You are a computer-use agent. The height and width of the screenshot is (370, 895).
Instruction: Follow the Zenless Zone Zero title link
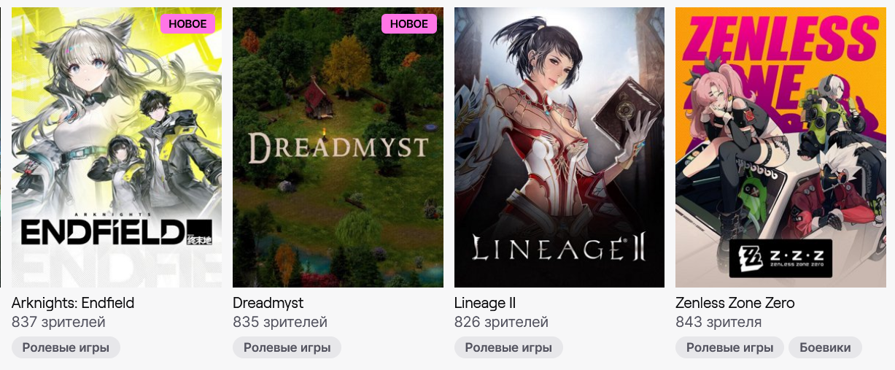[x=735, y=303]
